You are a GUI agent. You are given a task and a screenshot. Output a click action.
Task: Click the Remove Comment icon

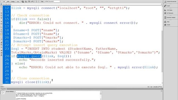(1, 40)
